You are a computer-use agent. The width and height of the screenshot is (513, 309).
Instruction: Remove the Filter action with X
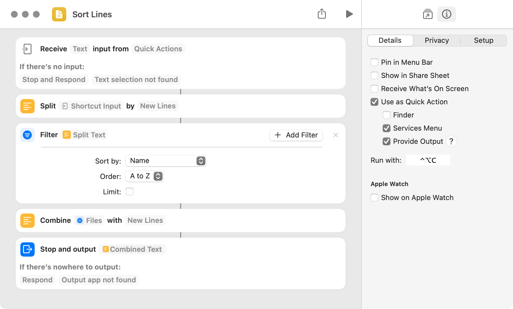[335, 135]
